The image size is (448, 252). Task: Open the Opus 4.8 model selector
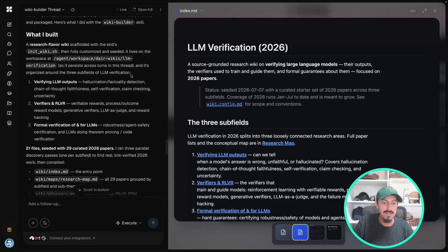point(142,10)
